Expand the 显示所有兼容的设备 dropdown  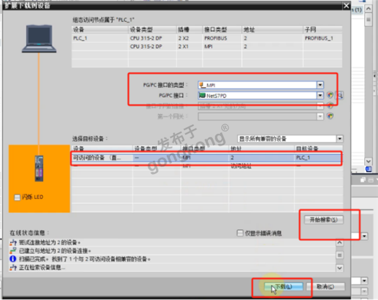[x=340, y=139]
